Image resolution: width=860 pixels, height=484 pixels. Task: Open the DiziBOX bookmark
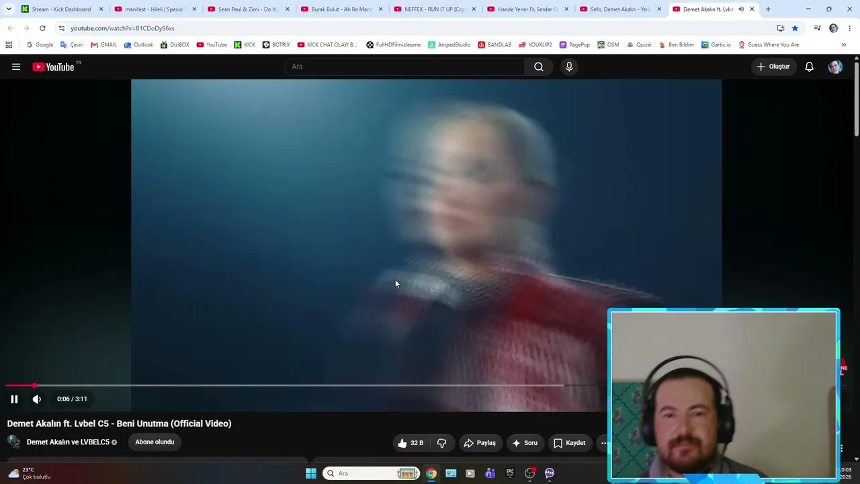tap(175, 45)
